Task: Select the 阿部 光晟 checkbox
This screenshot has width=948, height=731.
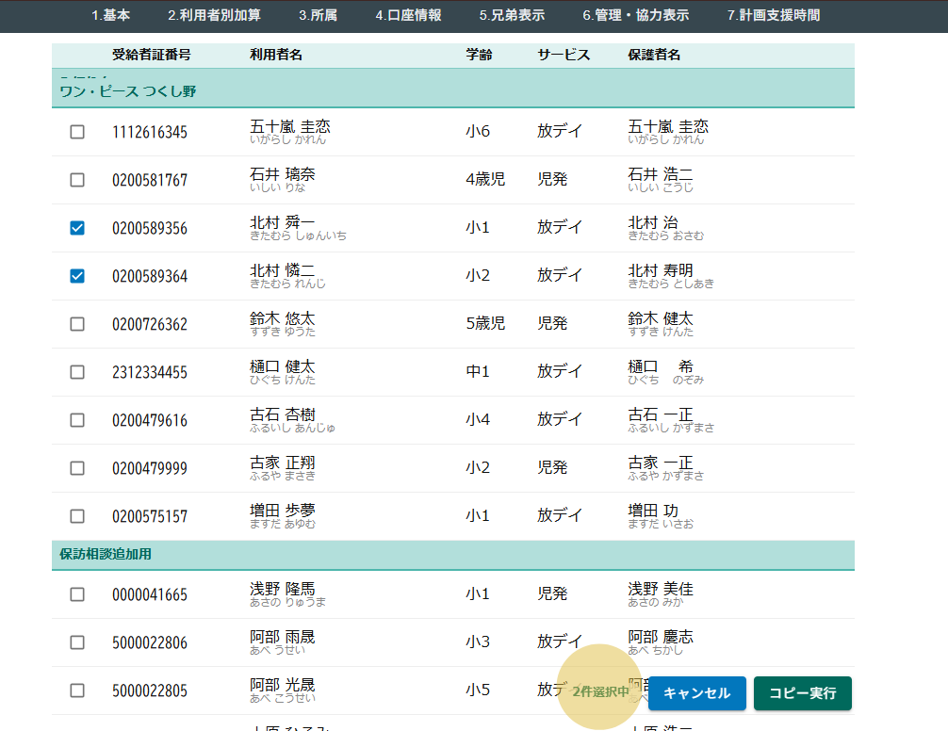Action: [x=77, y=690]
